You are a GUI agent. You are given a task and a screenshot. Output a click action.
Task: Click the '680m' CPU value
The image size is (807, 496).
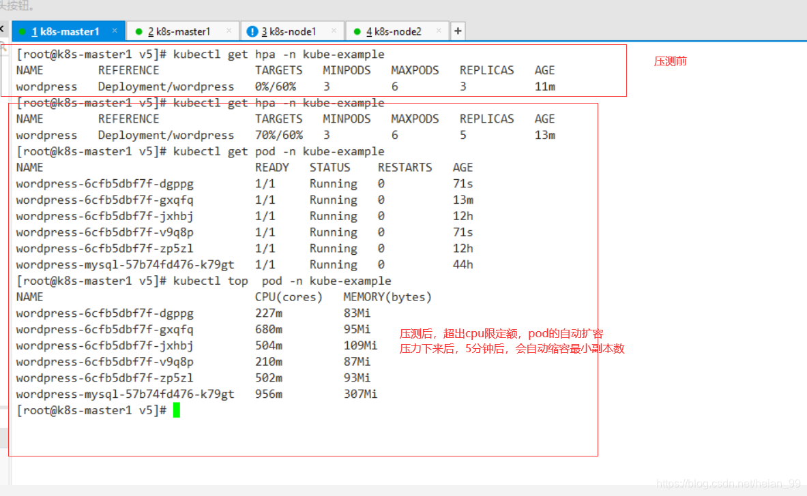coord(269,330)
